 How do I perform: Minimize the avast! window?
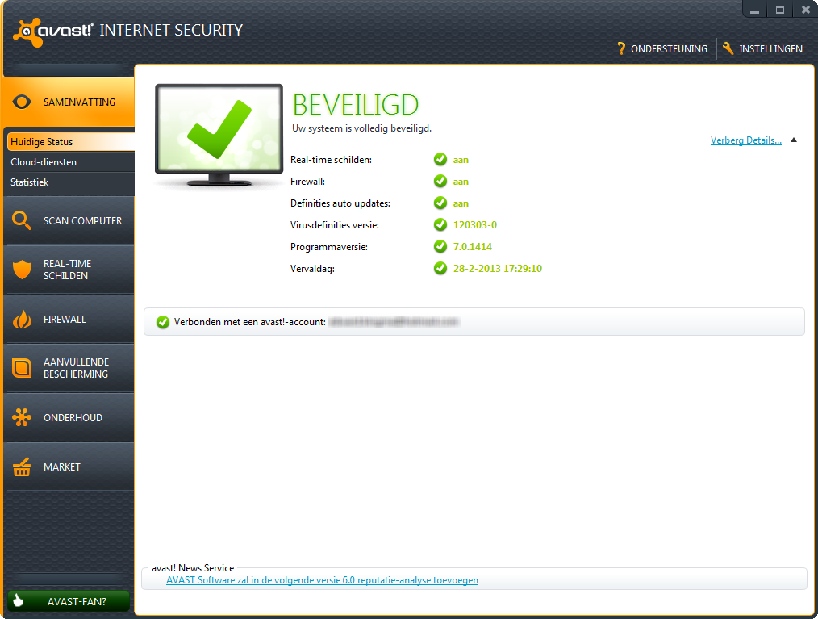pyautogui.click(x=754, y=10)
